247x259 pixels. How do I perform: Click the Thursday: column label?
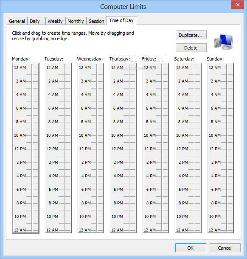(120, 59)
